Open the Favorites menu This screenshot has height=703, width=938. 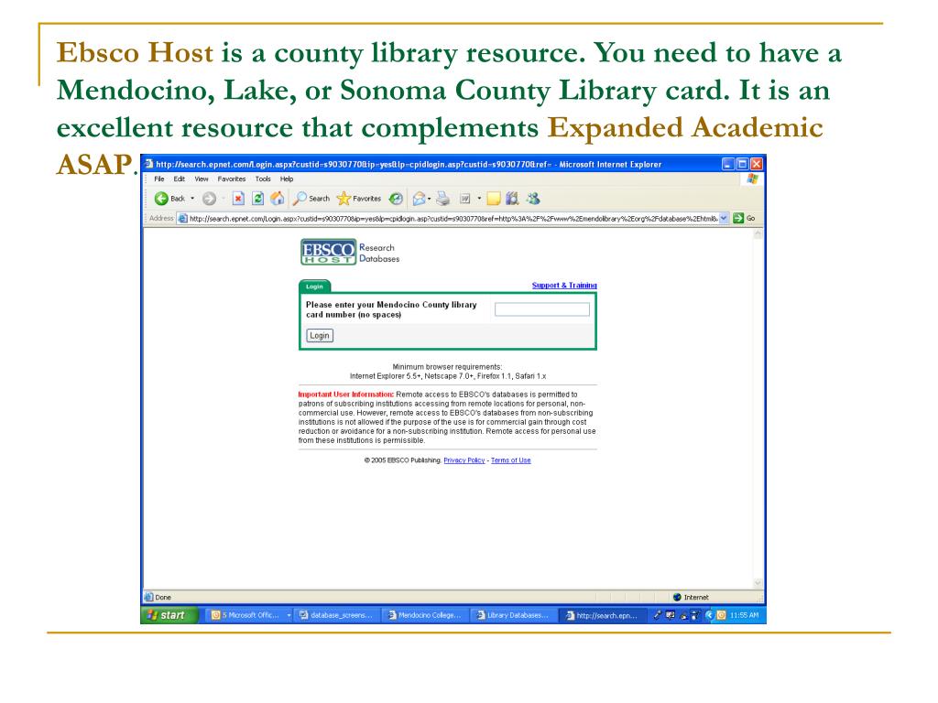pos(232,178)
